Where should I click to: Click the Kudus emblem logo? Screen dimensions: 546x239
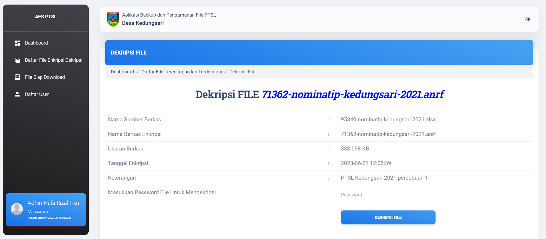(113, 19)
